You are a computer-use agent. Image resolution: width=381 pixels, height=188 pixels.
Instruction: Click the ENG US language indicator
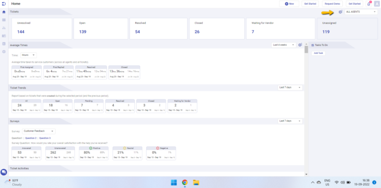pos(327,183)
